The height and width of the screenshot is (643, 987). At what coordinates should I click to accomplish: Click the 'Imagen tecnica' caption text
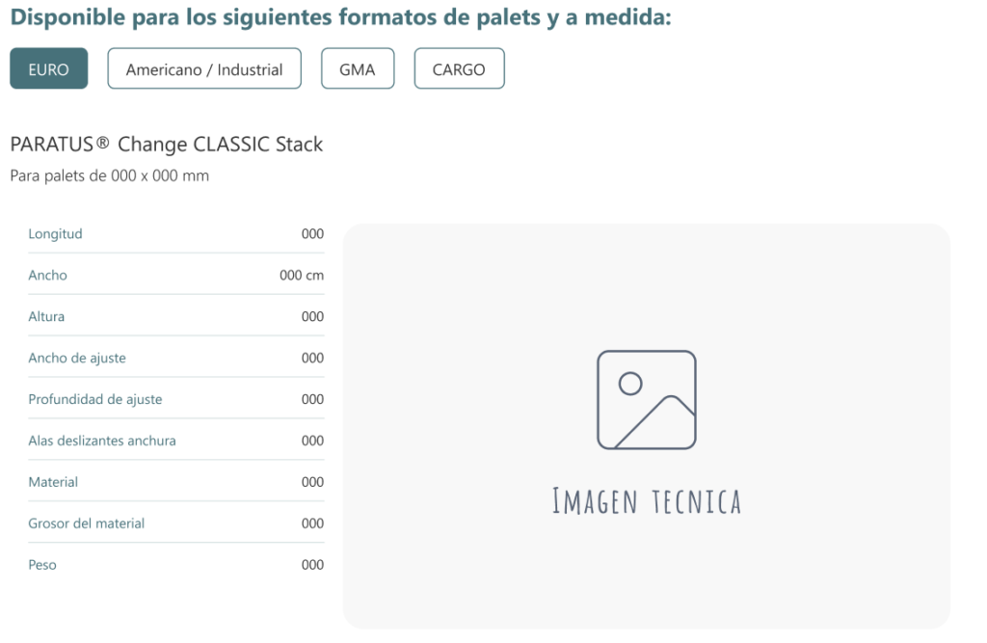(646, 501)
